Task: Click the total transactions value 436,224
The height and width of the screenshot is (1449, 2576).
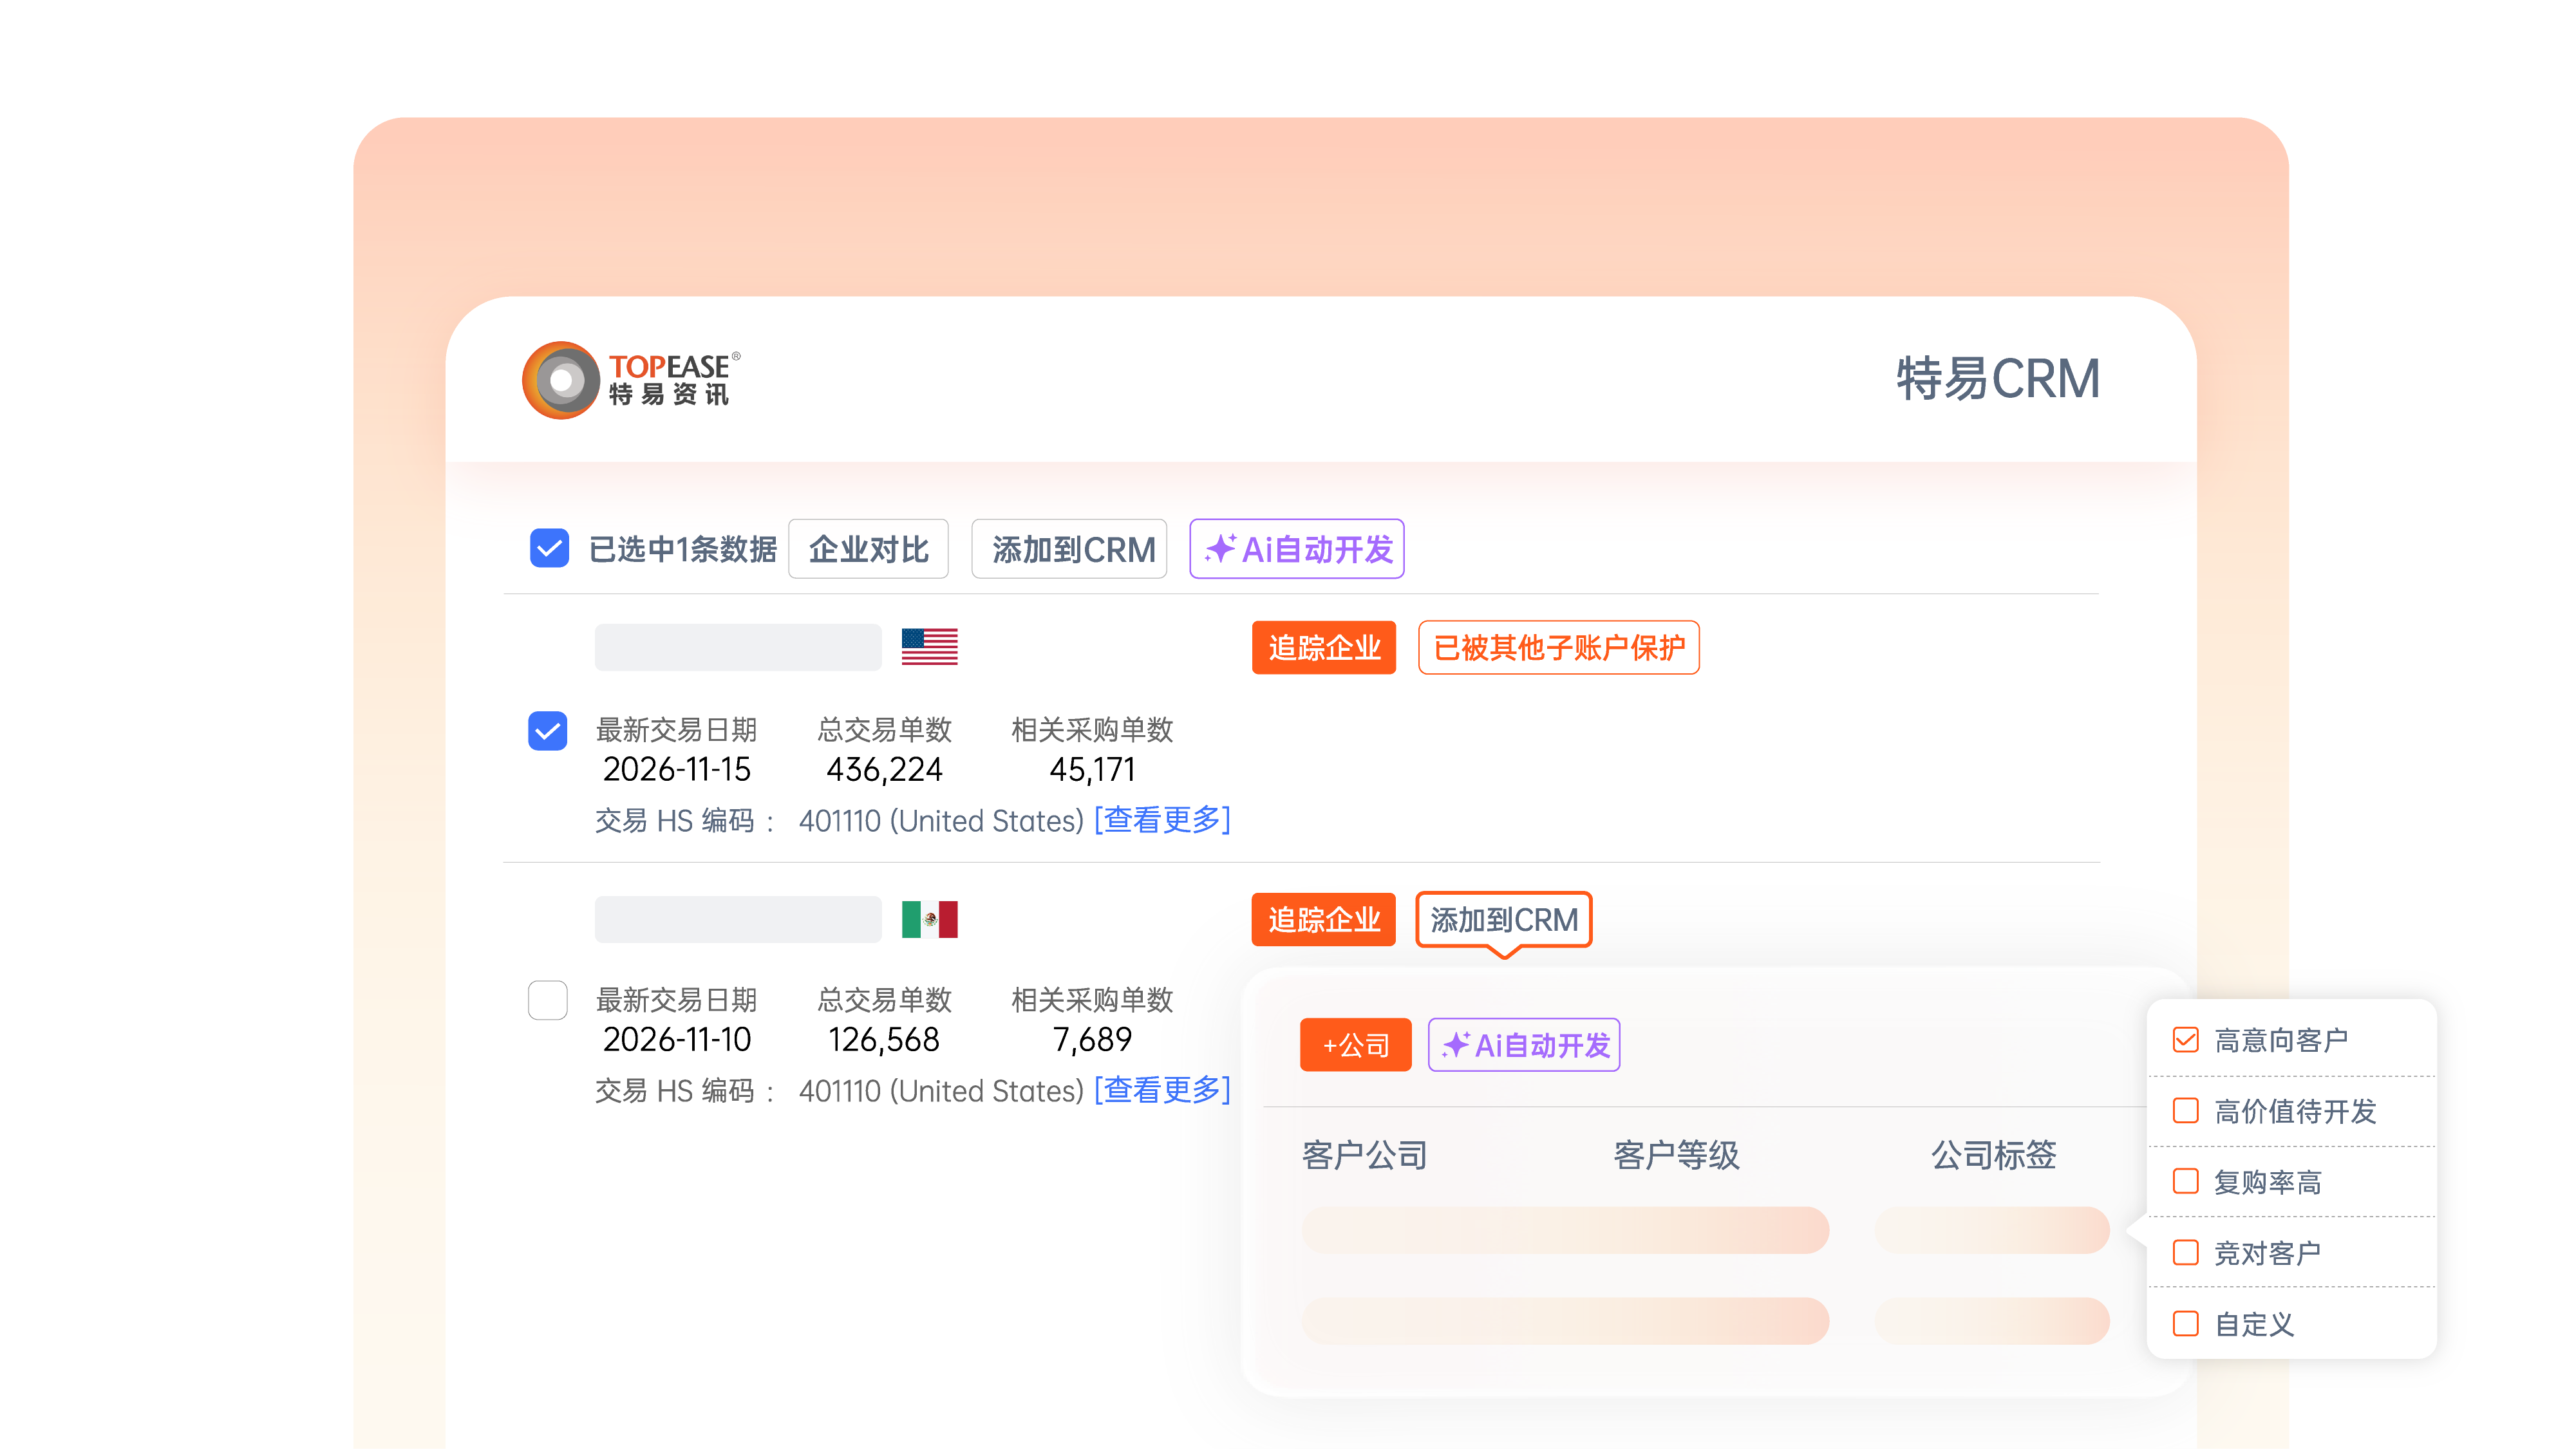Action: pyautogui.click(x=884, y=770)
